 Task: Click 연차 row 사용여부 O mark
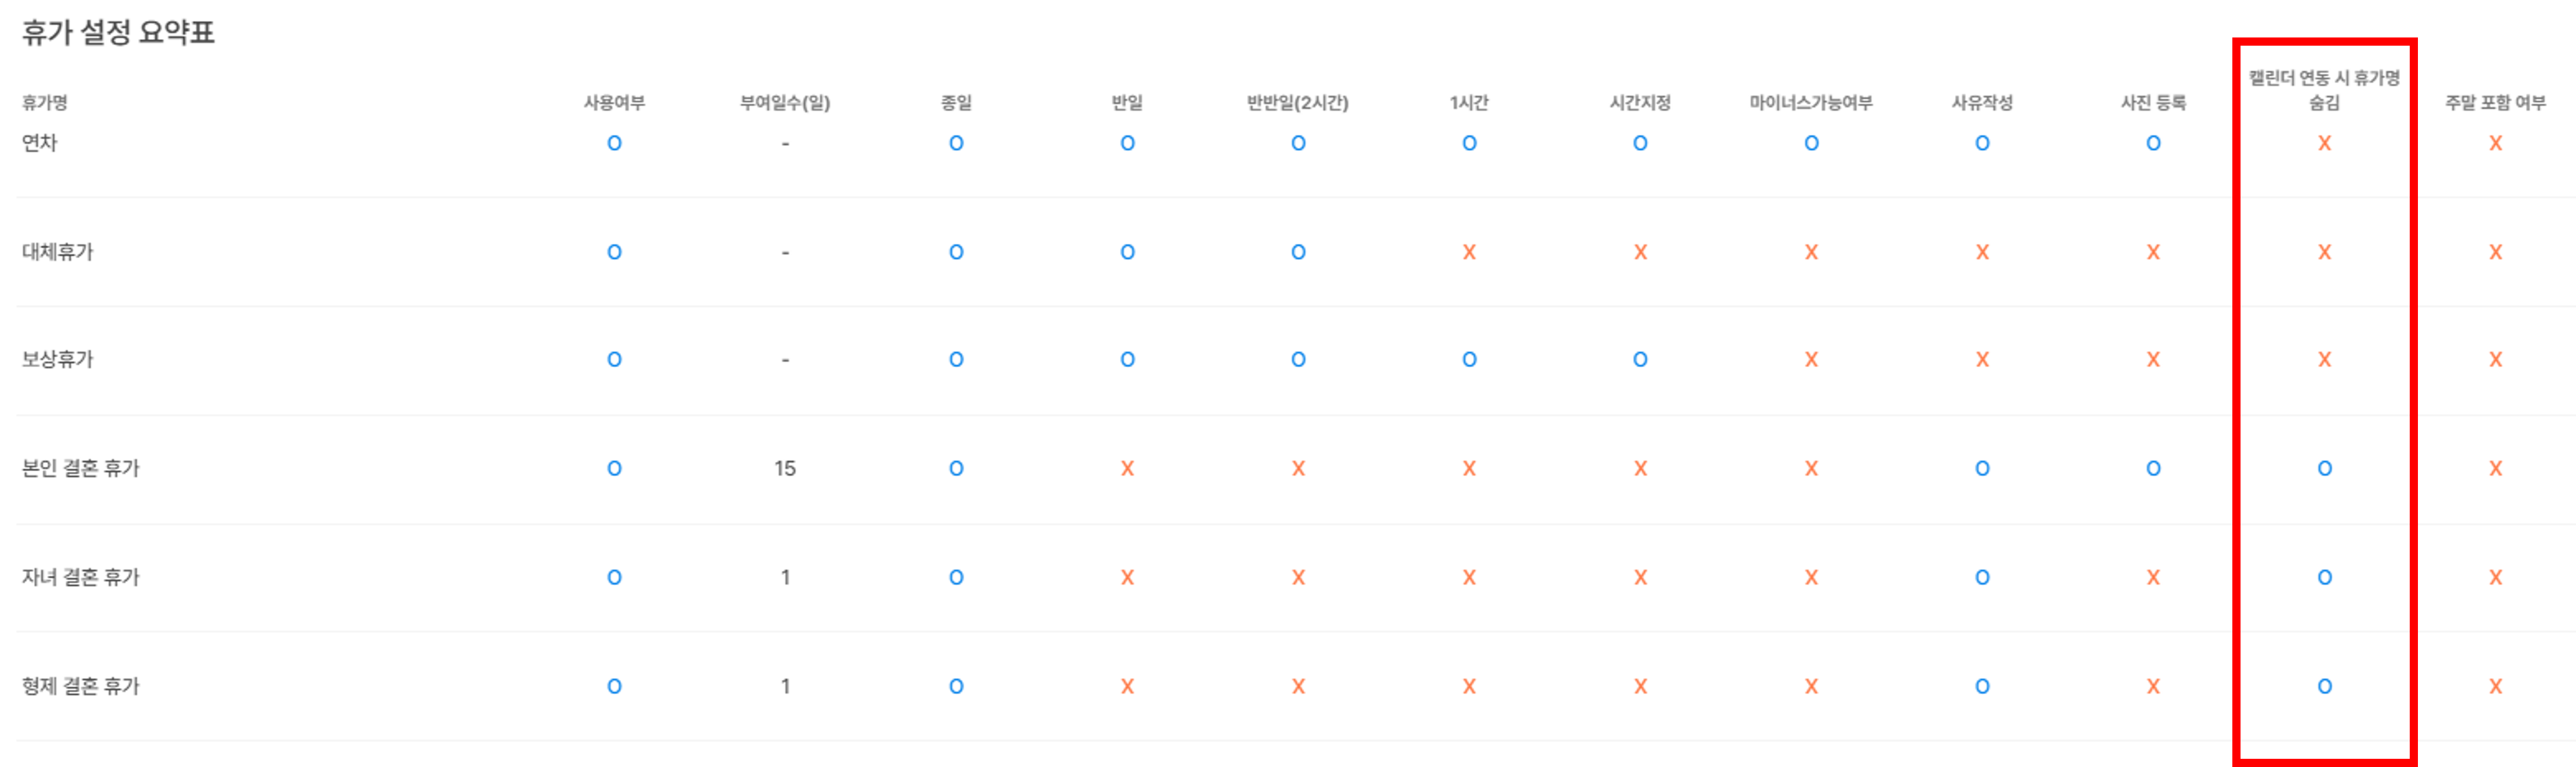614,143
